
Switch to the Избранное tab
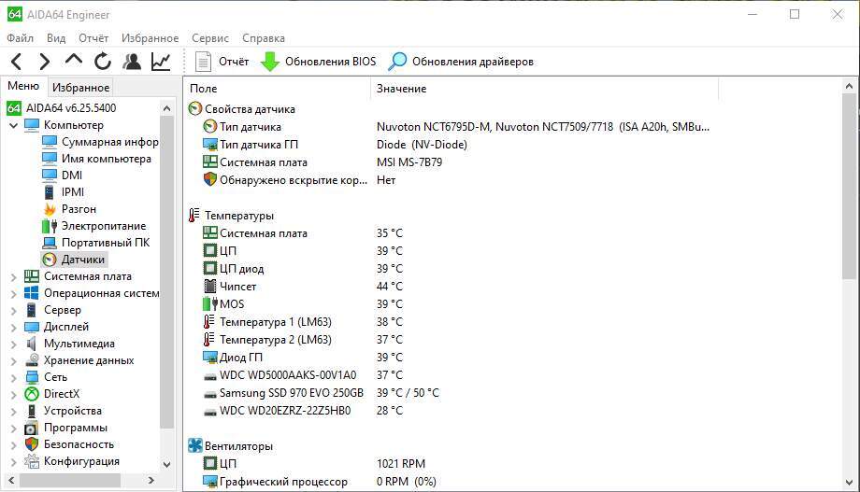[81, 88]
